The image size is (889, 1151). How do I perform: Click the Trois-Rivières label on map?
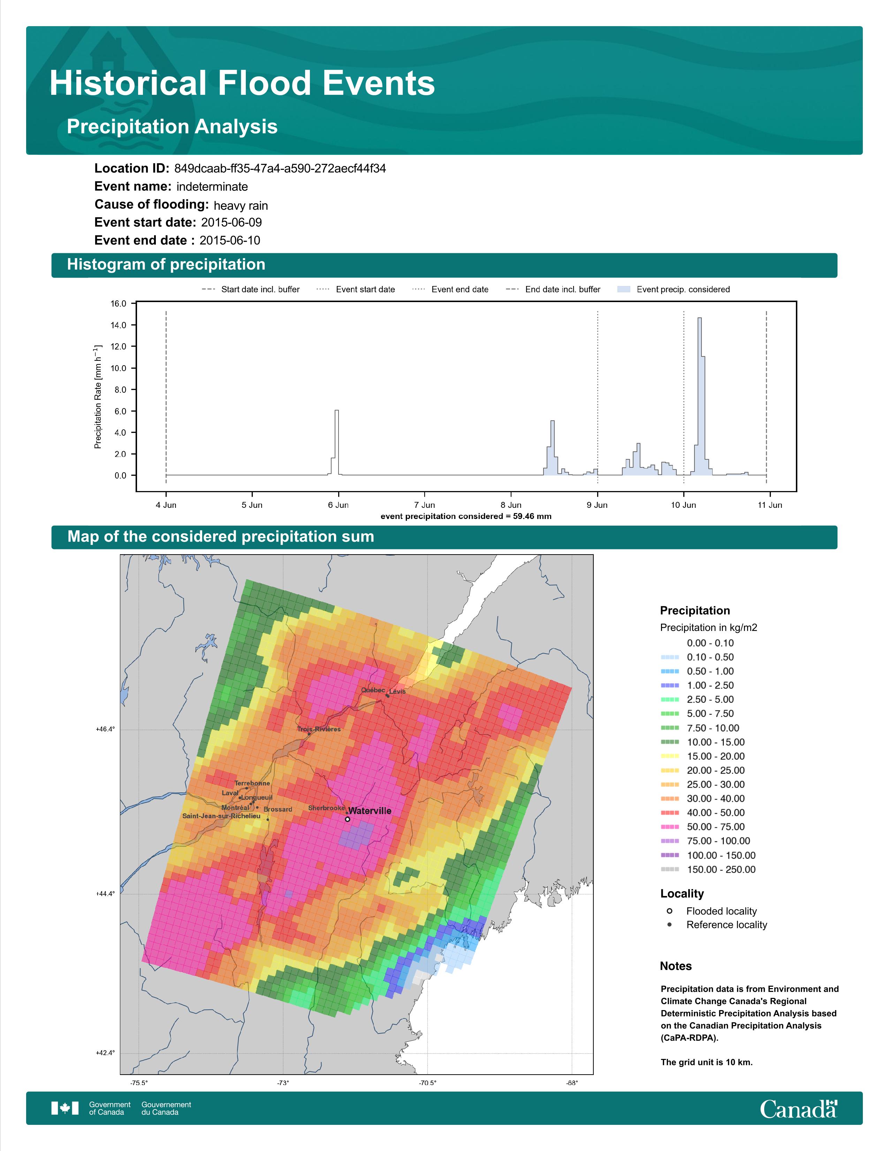pyautogui.click(x=319, y=729)
